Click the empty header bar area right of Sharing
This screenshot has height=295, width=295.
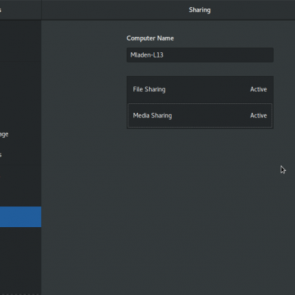(253, 10)
